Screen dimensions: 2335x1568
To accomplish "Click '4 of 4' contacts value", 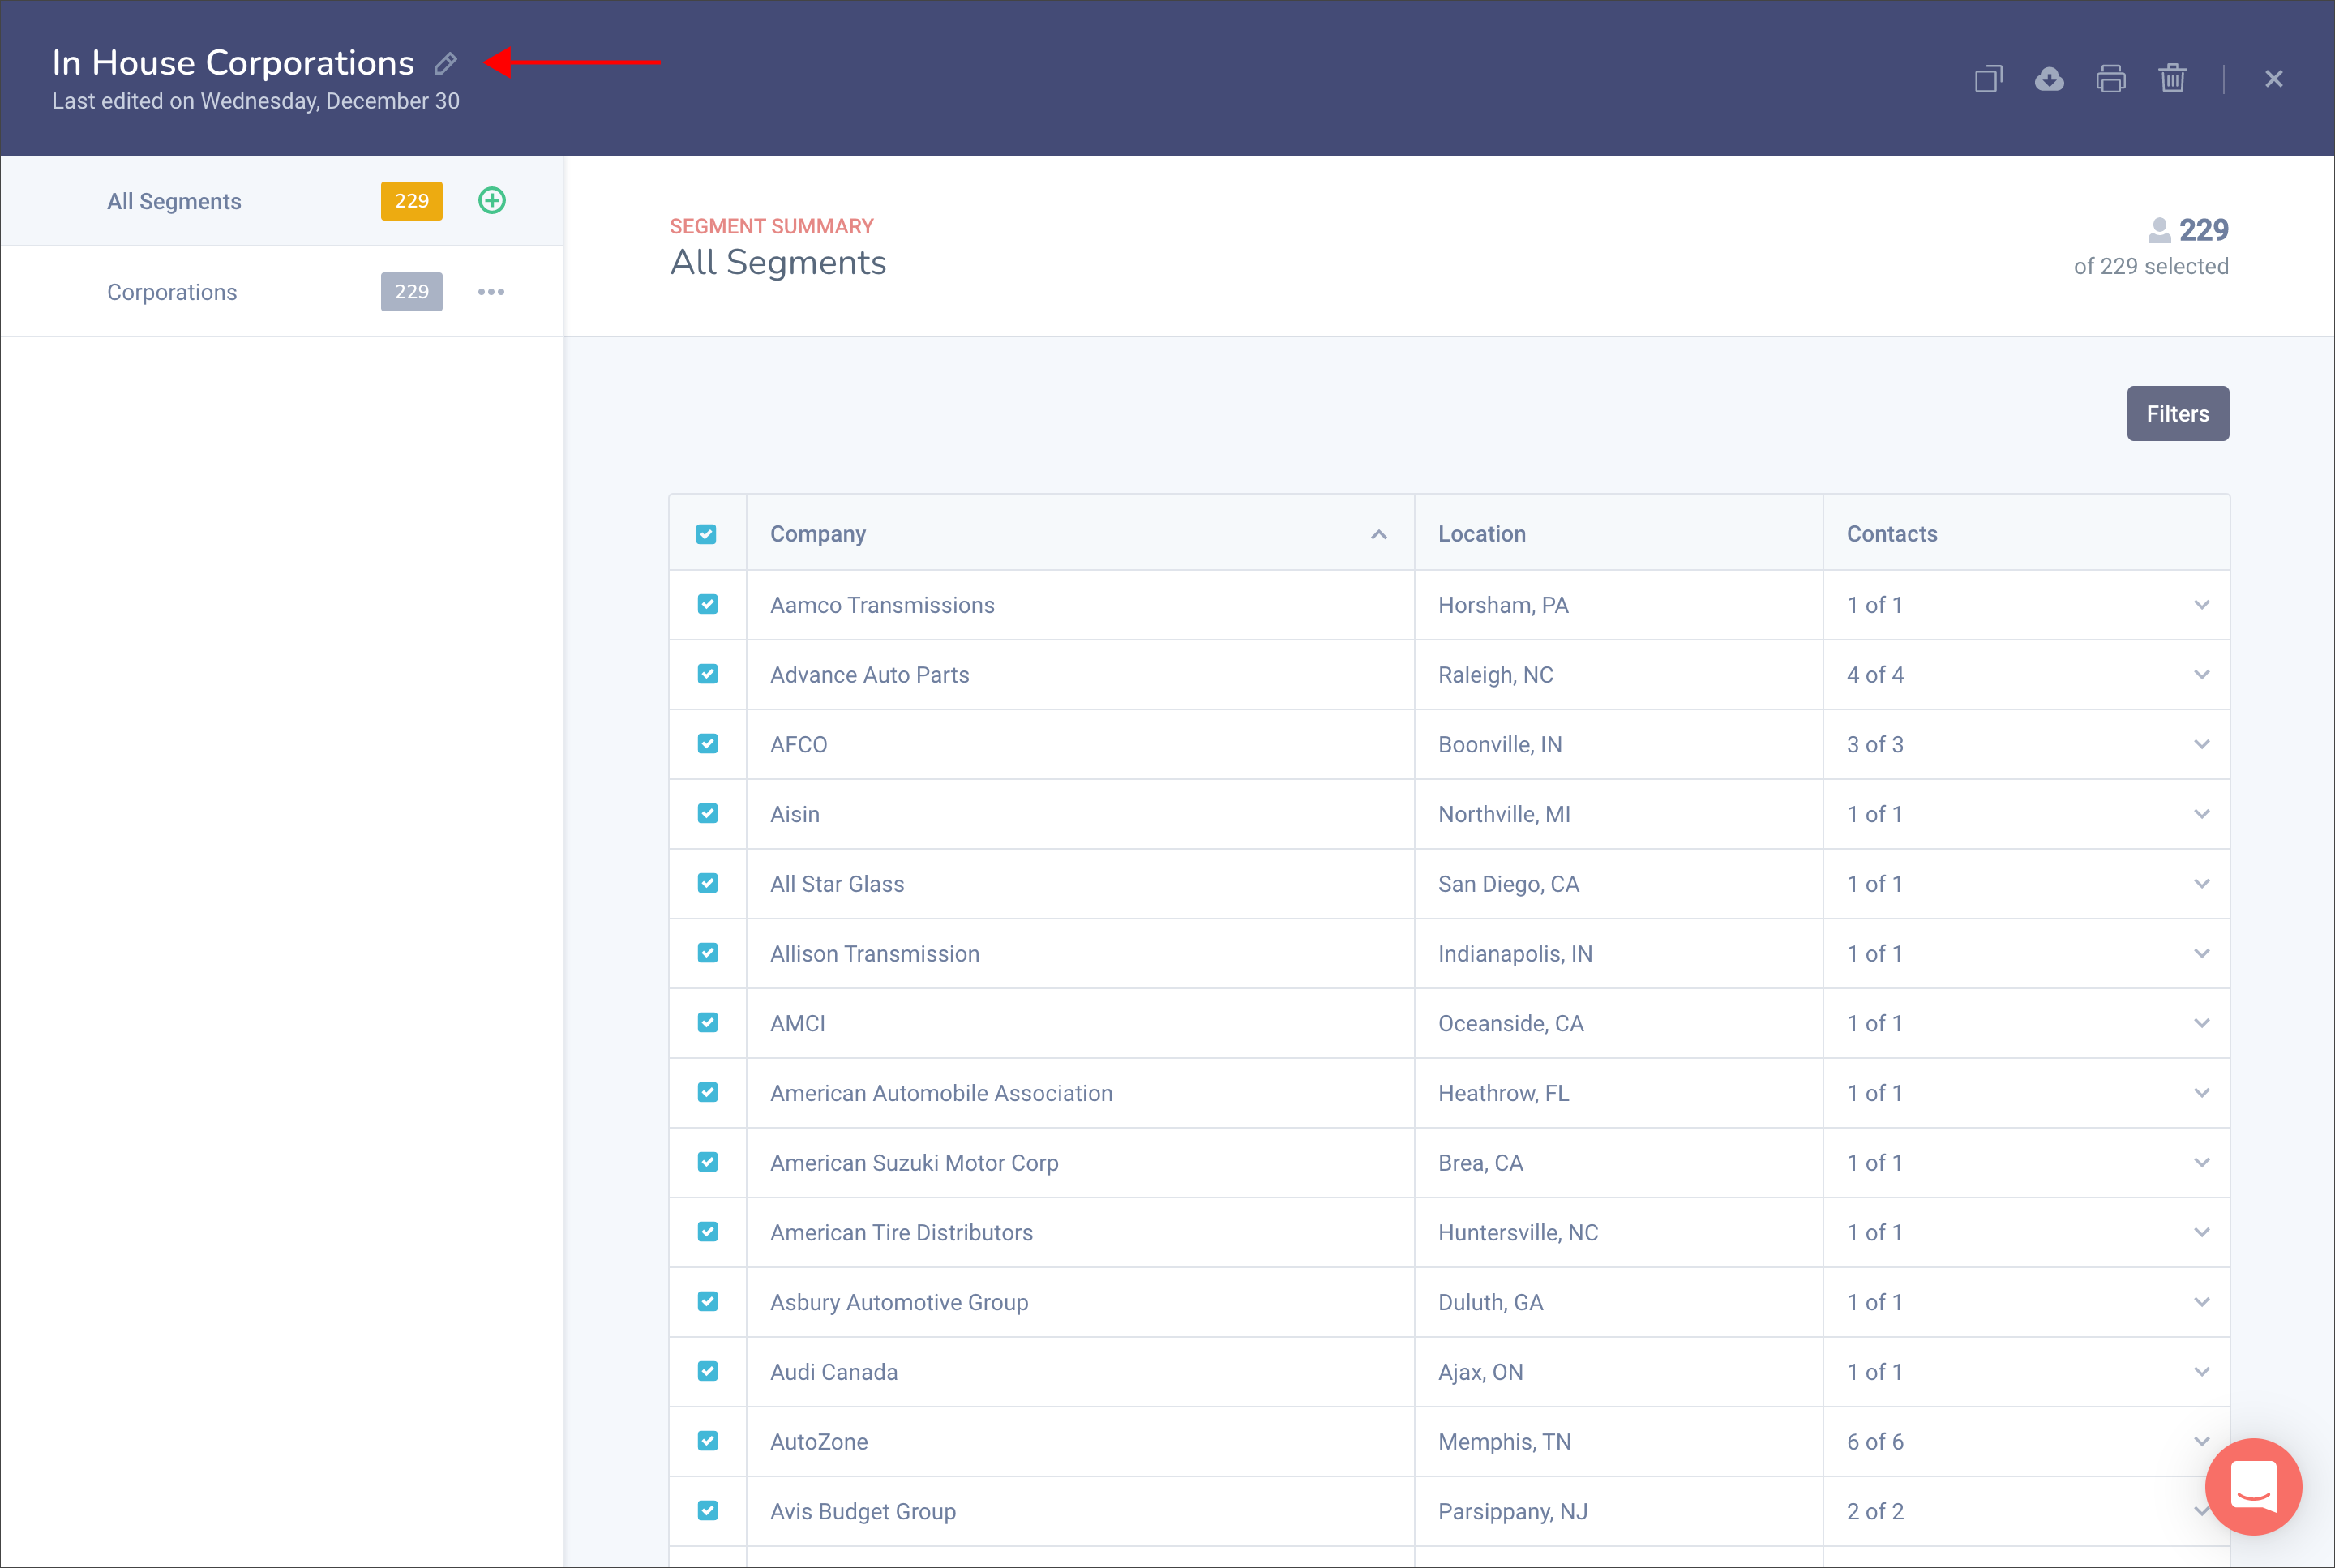I will coord(1875,675).
